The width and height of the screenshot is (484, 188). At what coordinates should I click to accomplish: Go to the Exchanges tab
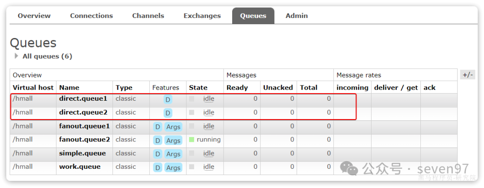coord(202,16)
